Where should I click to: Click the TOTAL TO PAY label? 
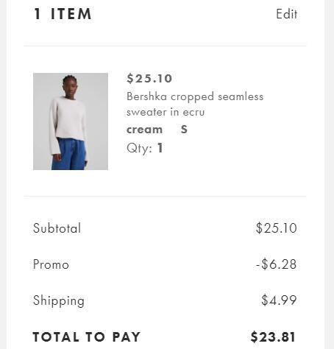pyautogui.click(x=87, y=336)
